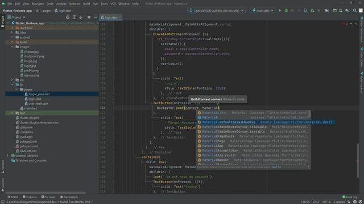This screenshot has width=364, height=204.
Task: Open the Problems tool window
Action: 30,197
